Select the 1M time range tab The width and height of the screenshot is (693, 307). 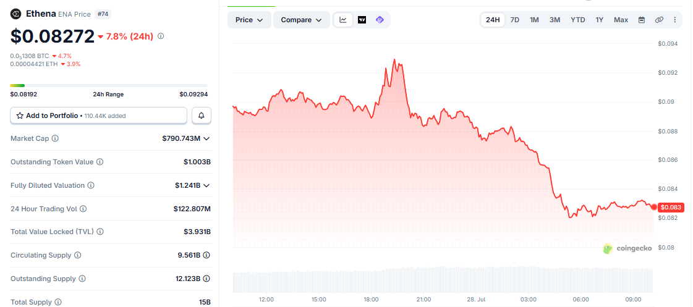coord(534,20)
